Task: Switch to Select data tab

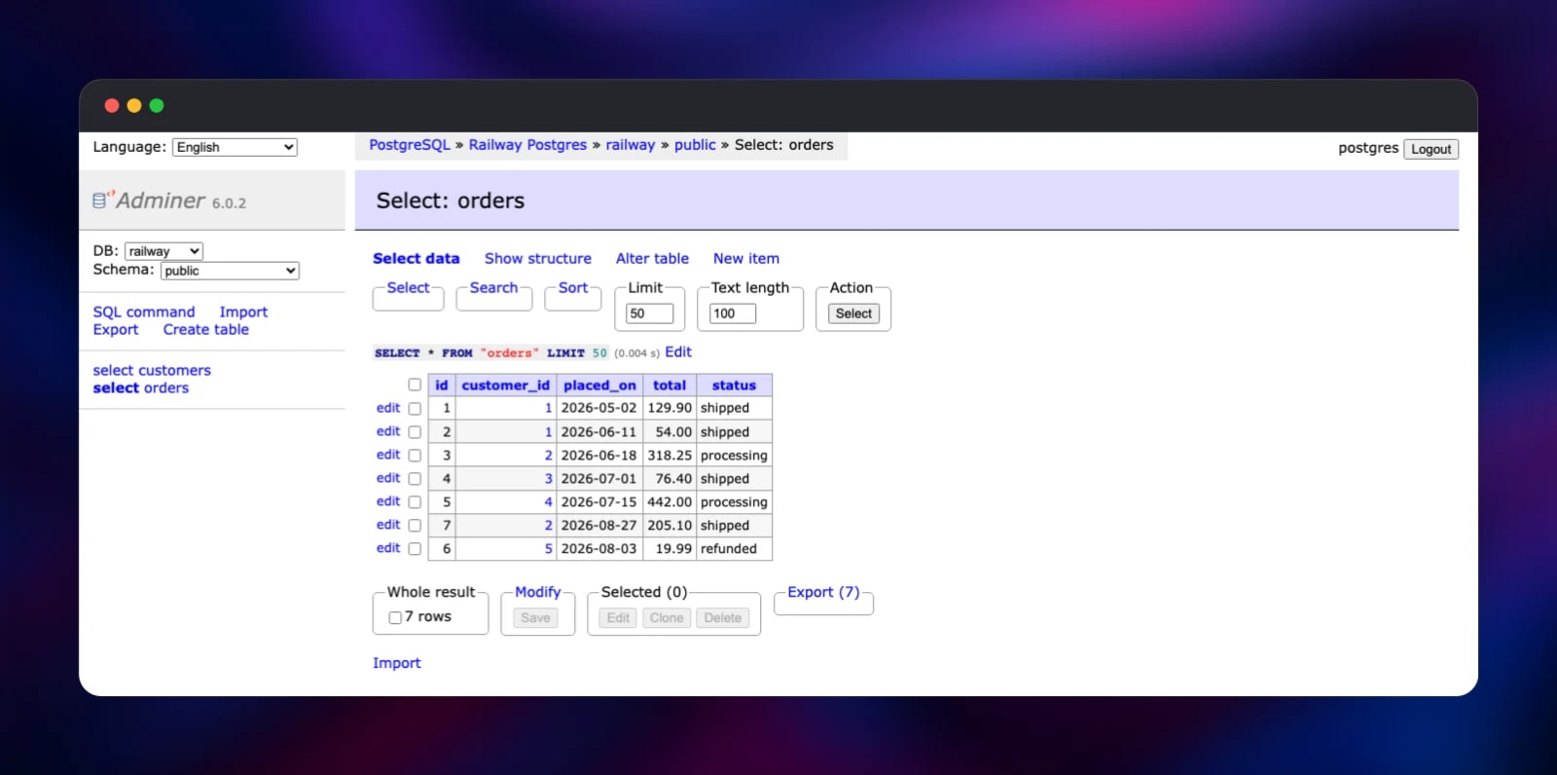Action: coord(416,259)
